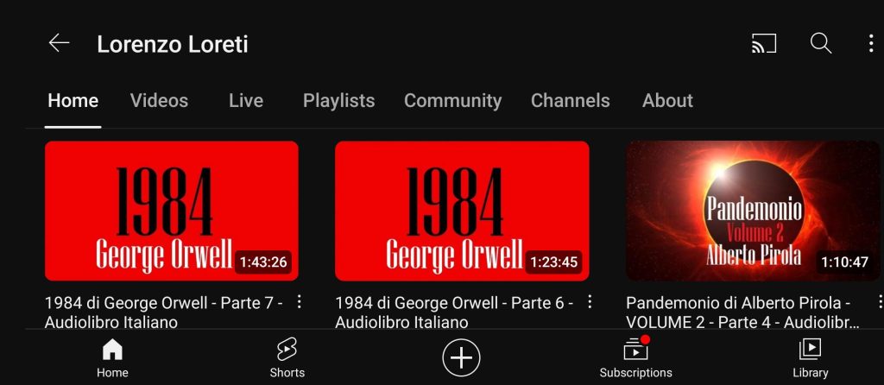Open the About tab
Image resolution: width=884 pixels, height=385 pixels.
coord(667,101)
